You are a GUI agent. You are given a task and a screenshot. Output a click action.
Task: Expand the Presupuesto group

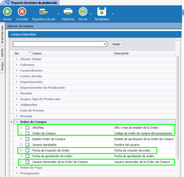click(x=17, y=173)
